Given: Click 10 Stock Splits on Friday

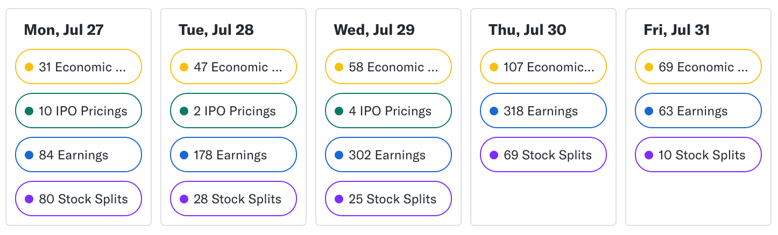Looking at the screenshot, I should tap(698, 155).
